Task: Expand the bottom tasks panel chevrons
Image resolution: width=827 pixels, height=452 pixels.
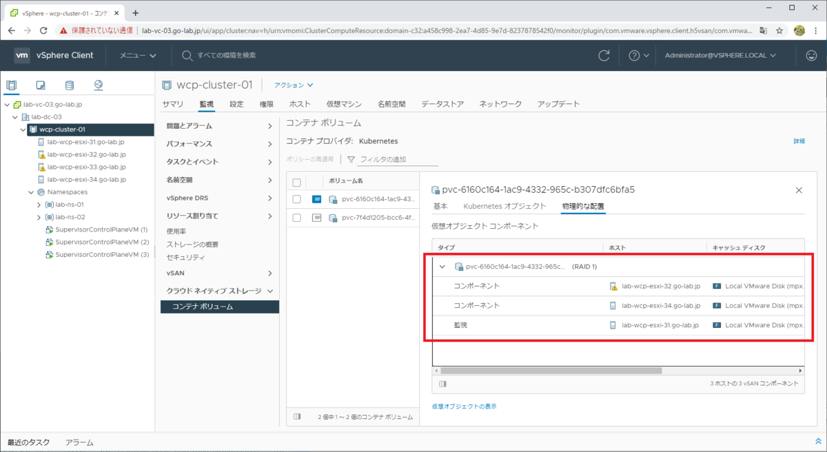Action: pyautogui.click(x=818, y=442)
